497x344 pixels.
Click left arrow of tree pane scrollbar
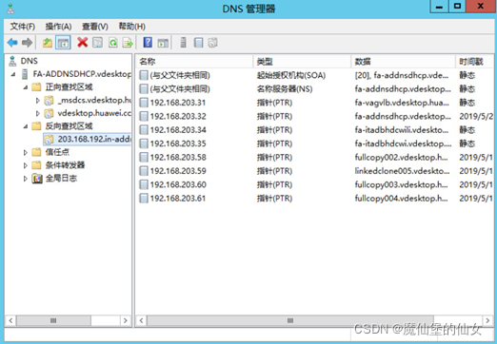10,320
